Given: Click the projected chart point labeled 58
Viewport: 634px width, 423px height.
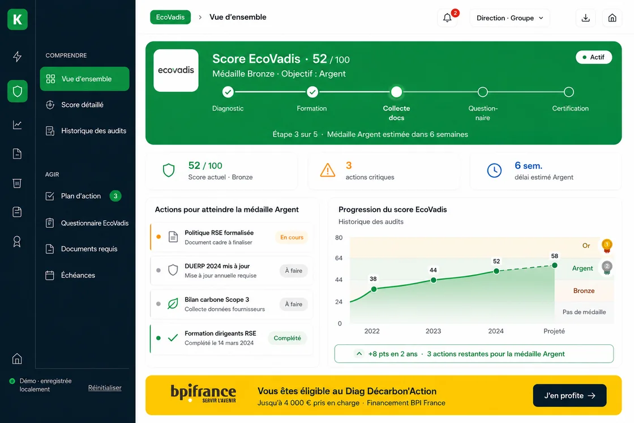Looking at the screenshot, I should (555, 265).
